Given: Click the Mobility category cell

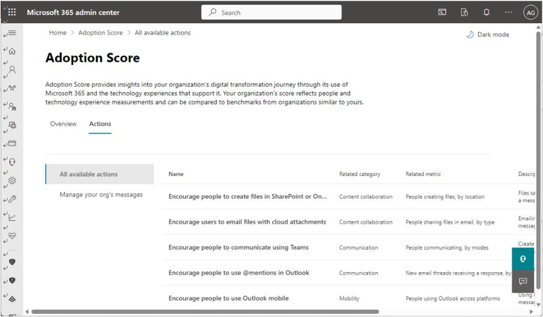Looking at the screenshot, I should coord(349,298).
